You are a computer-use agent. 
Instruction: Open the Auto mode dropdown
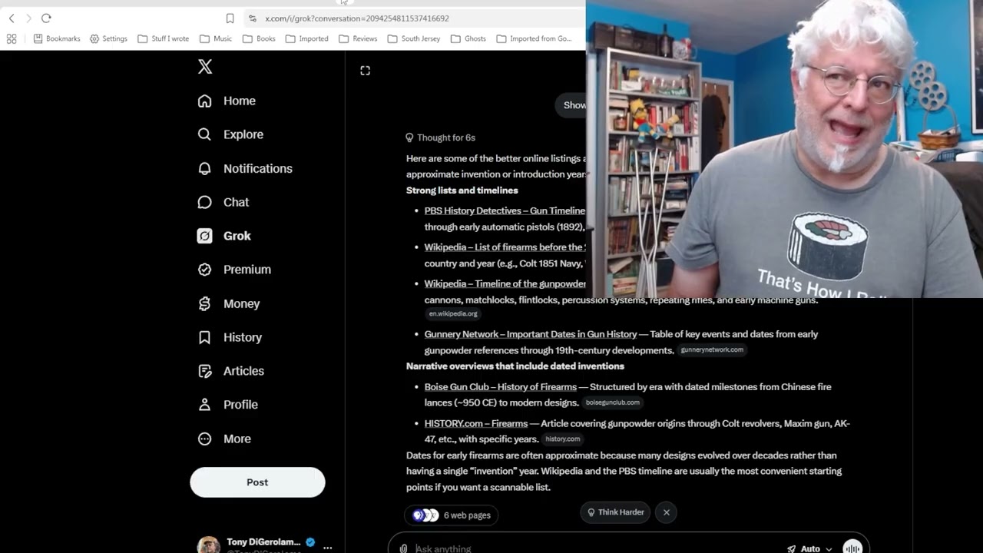coord(809,548)
